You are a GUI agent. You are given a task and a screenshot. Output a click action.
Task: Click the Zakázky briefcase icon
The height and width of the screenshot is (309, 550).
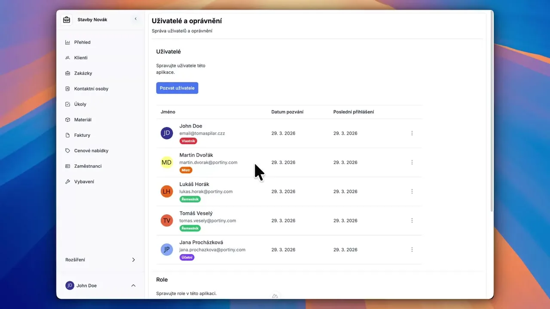(68, 73)
